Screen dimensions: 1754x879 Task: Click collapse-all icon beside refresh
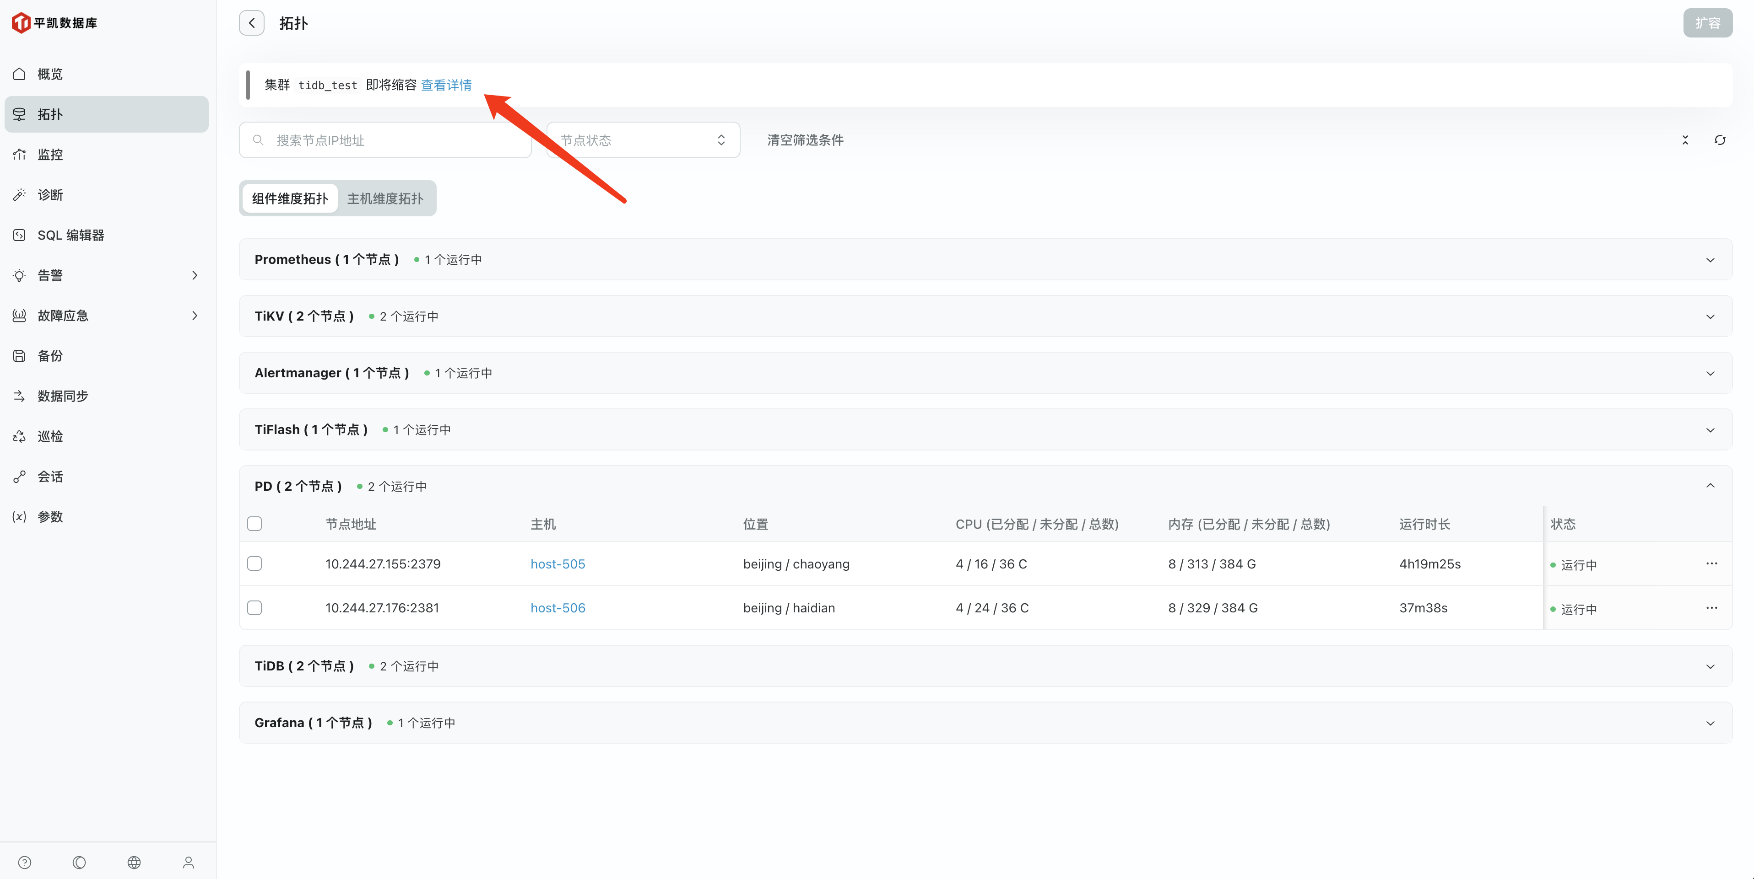(1684, 140)
